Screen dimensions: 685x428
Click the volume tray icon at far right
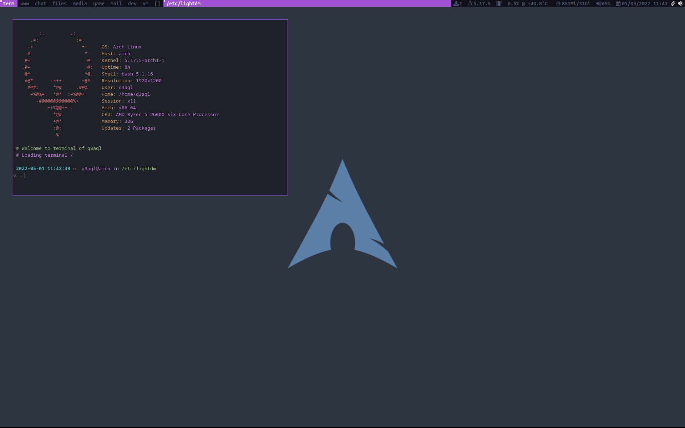pyautogui.click(x=680, y=3)
